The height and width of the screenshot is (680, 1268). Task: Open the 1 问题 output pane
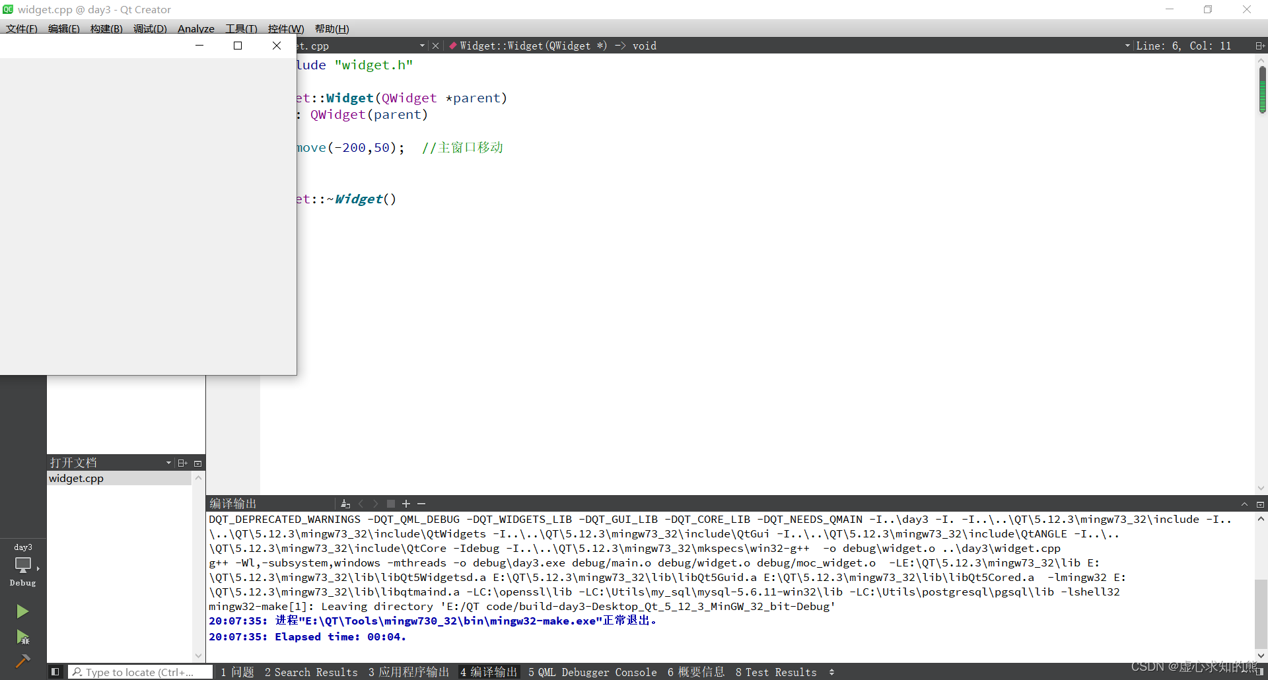coord(237,672)
